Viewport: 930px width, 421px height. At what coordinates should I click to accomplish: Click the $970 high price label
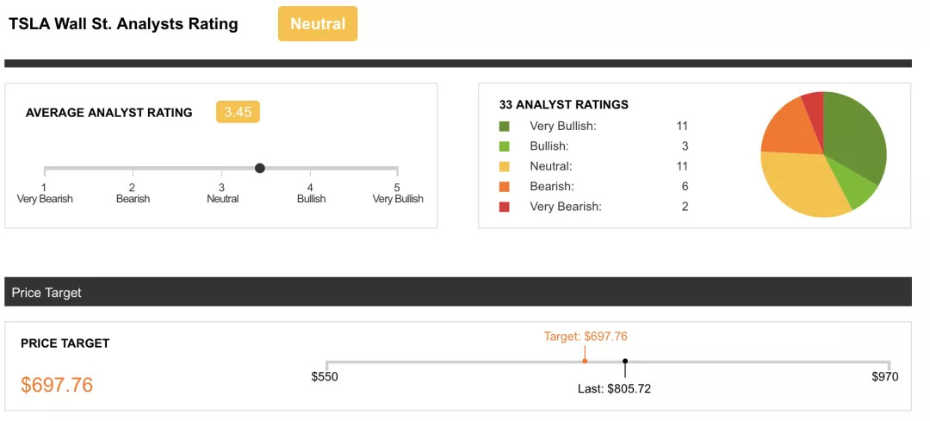coord(884,377)
